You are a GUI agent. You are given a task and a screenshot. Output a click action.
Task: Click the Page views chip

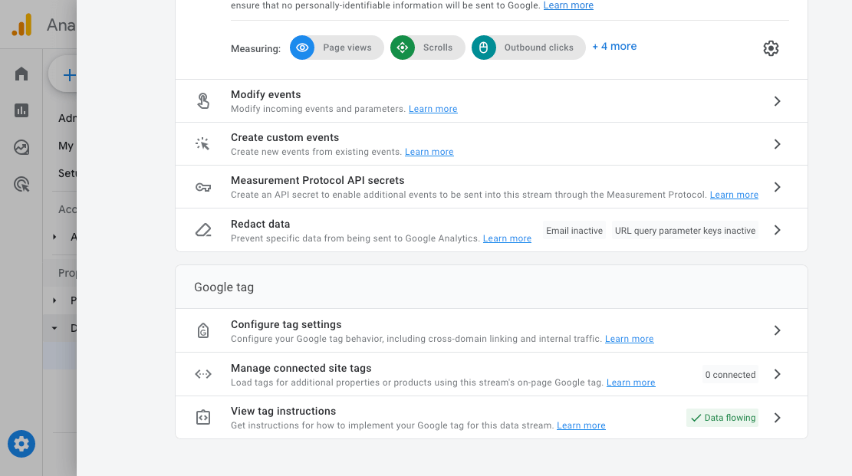[x=337, y=48]
